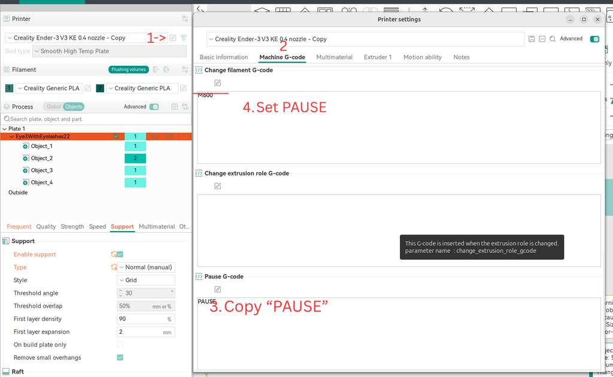Viewport: 613px width, 377px height.
Task: Select filament 1 color swatch
Action: (x=9, y=89)
